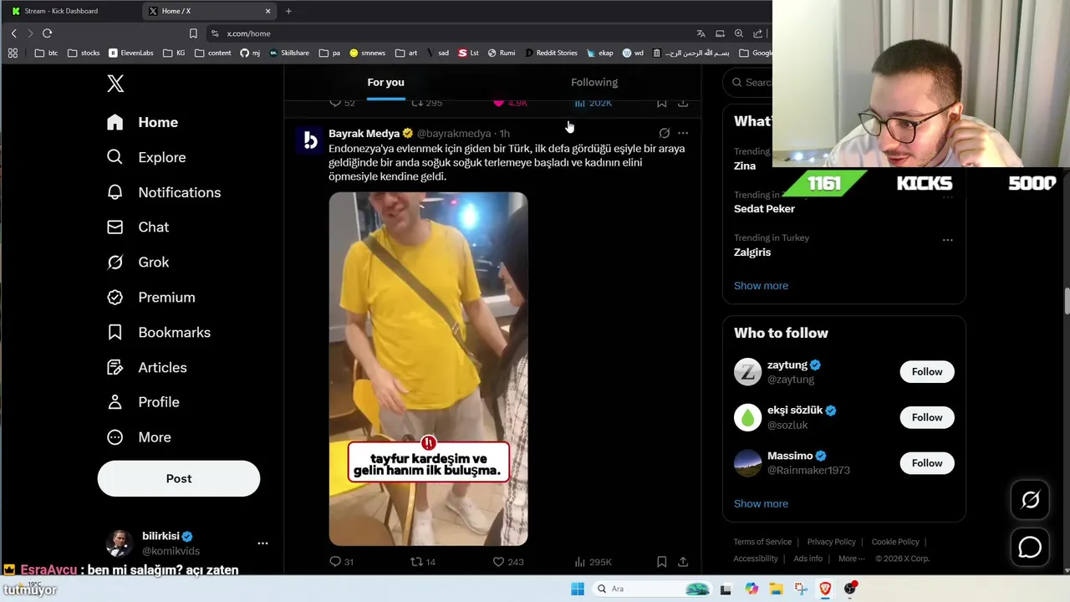Open Chat in the sidebar
The image size is (1070, 602).
138,227
